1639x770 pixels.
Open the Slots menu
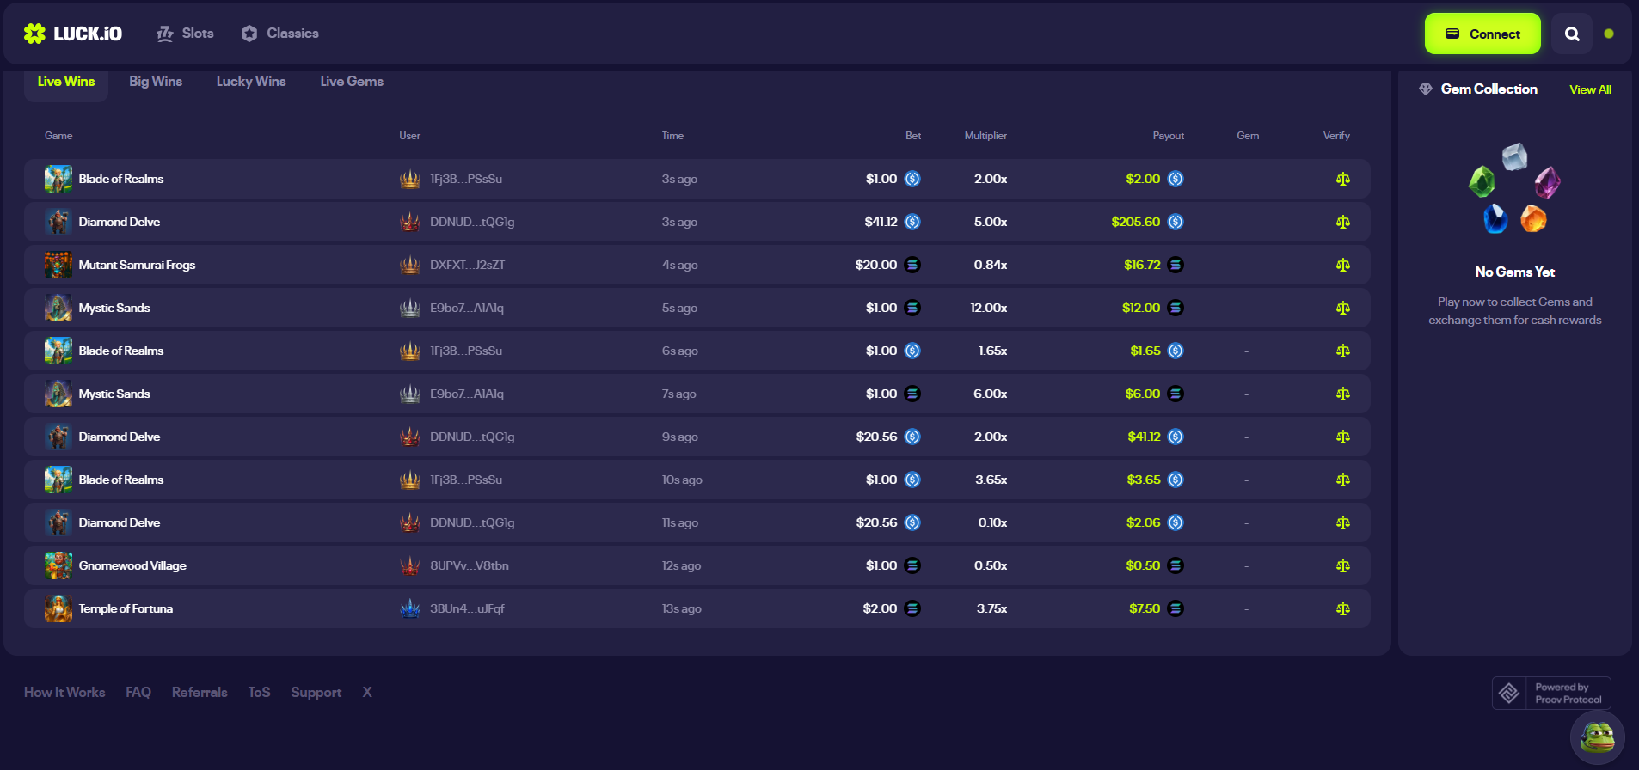coord(186,34)
